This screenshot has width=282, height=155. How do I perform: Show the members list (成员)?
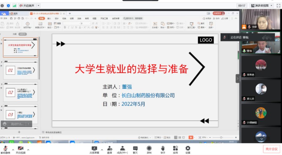[122, 149]
